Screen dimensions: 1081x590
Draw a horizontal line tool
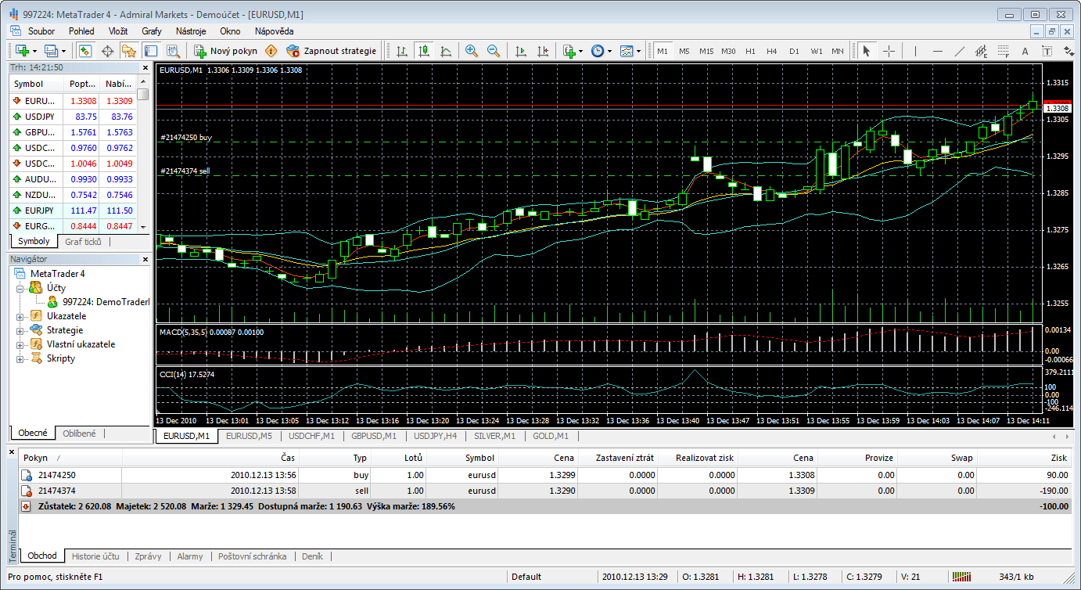938,51
